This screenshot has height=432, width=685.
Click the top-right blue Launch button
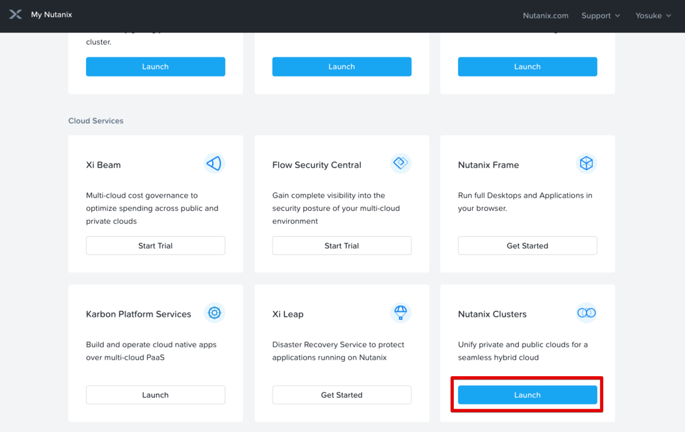527,67
